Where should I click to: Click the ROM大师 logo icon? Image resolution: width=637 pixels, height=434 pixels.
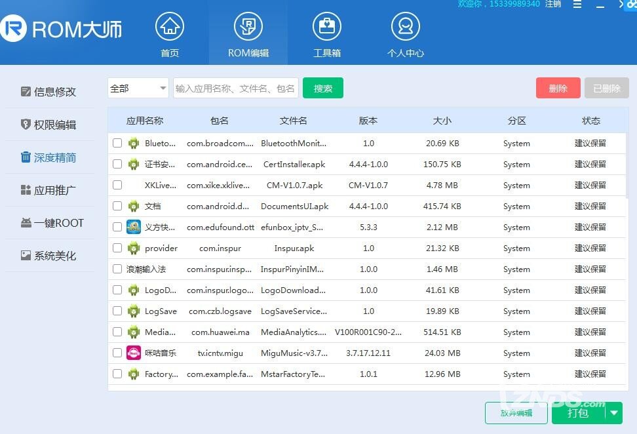[x=12, y=28]
